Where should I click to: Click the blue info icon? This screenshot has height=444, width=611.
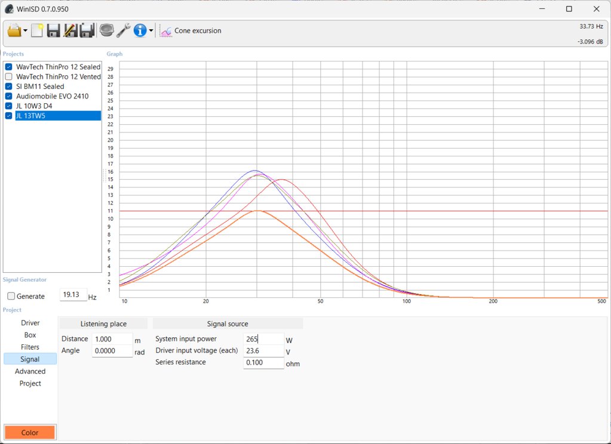tap(140, 30)
